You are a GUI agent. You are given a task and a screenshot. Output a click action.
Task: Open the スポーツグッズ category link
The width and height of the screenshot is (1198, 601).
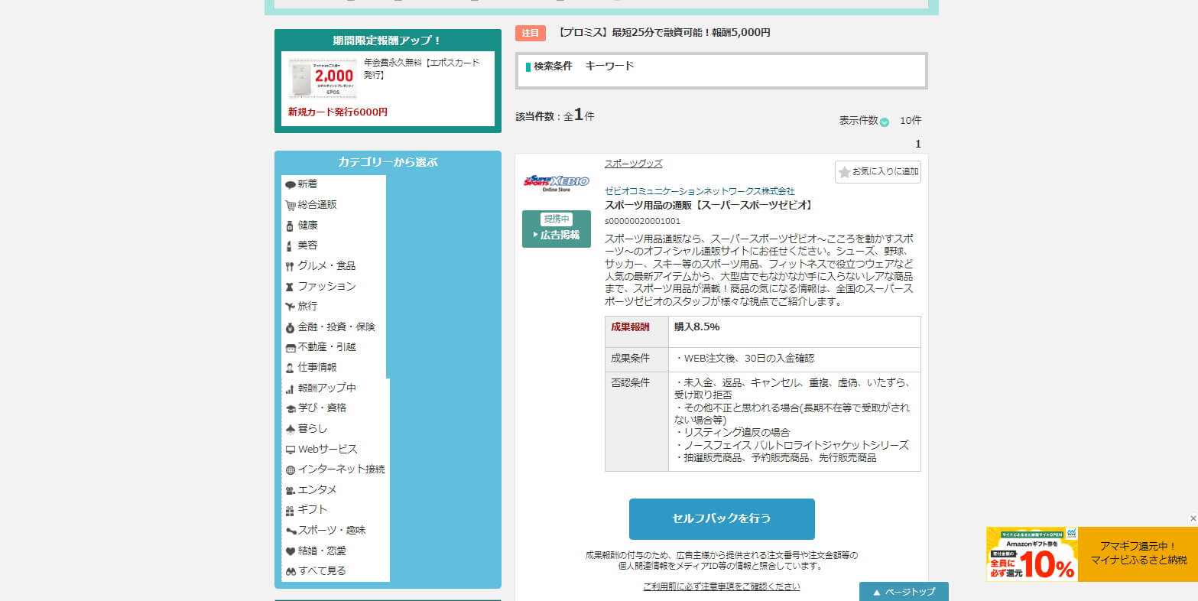pos(633,164)
